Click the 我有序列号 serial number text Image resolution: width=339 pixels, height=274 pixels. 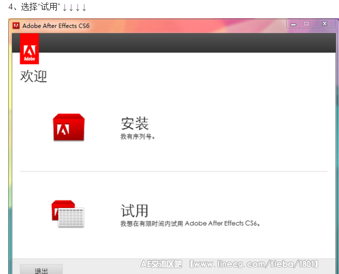tap(138, 137)
